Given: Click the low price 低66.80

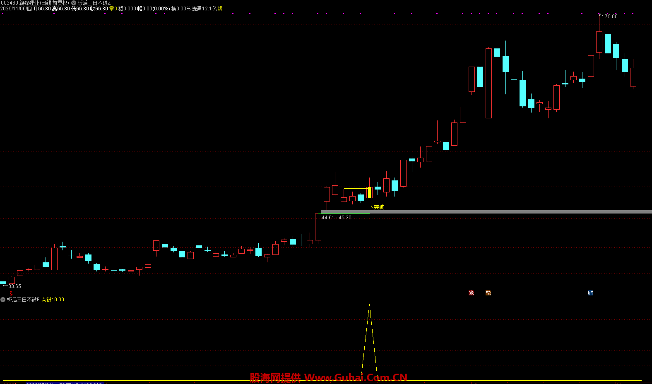Looking at the screenshot, I should [x=80, y=9].
